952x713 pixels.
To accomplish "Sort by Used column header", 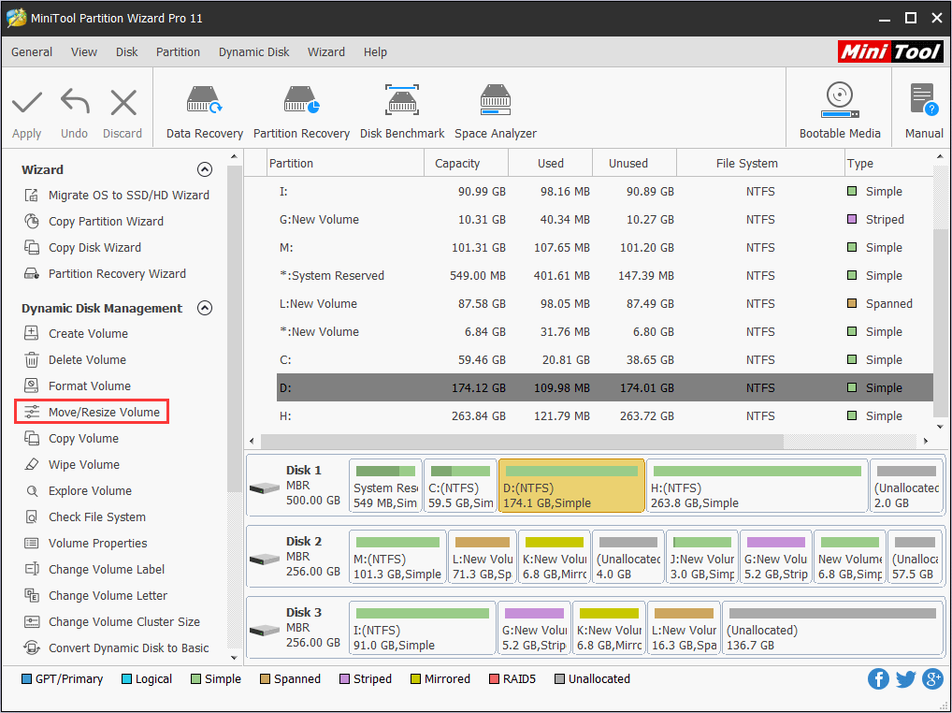I will click(x=550, y=164).
